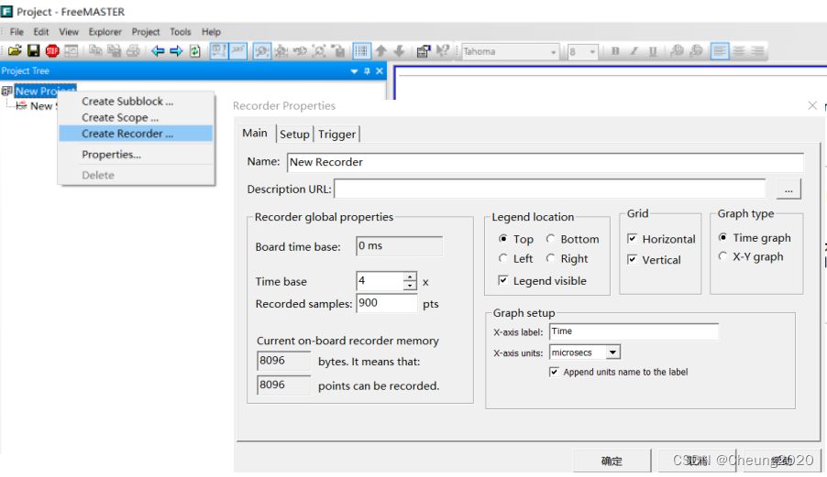Save project with floppy disk icon
This screenshot has height=477, width=827.
click(x=34, y=51)
